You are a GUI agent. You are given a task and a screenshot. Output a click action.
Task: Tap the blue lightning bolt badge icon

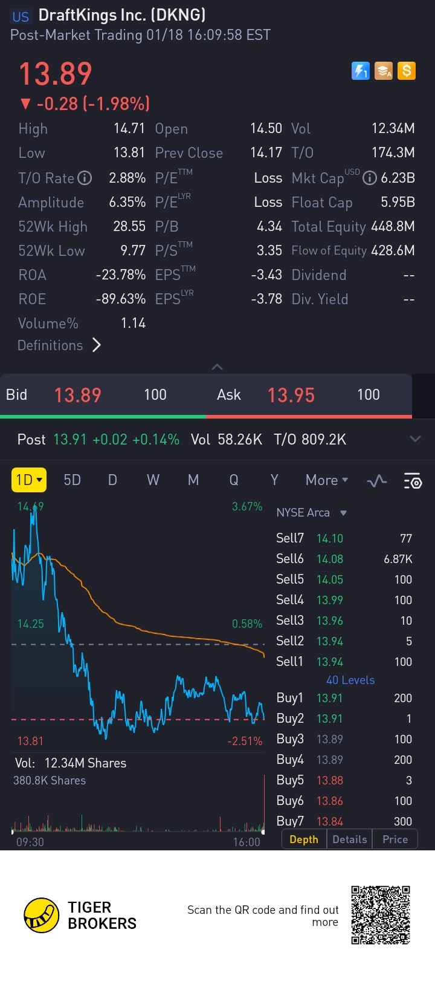pyautogui.click(x=361, y=71)
